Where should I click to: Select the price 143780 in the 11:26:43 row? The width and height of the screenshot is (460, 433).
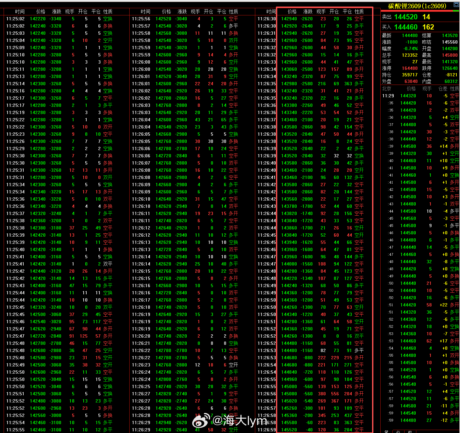coord(289,206)
